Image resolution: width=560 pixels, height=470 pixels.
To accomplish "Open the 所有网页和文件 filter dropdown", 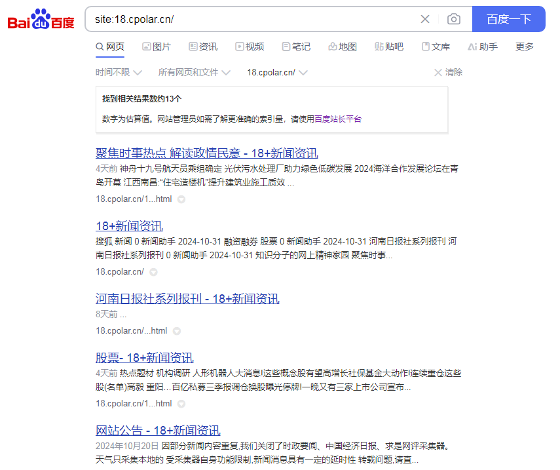I will click(195, 73).
